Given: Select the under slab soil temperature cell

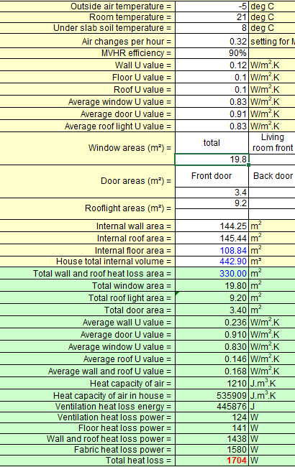Looking at the screenshot, I should [x=212, y=28].
